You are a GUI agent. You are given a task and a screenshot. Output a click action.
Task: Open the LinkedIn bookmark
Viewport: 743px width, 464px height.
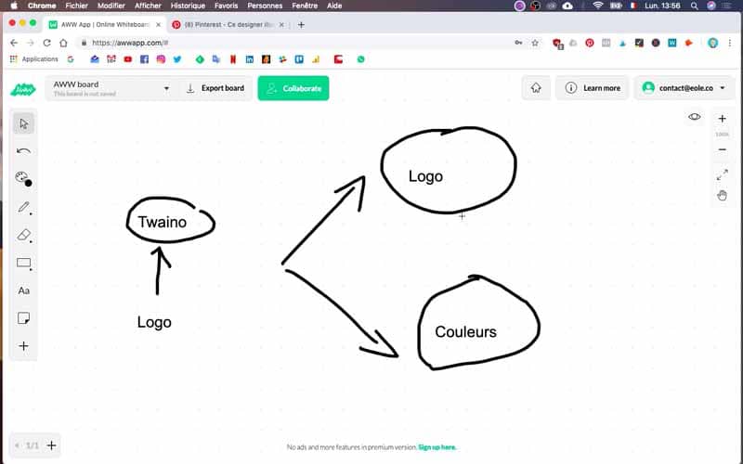(250, 59)
